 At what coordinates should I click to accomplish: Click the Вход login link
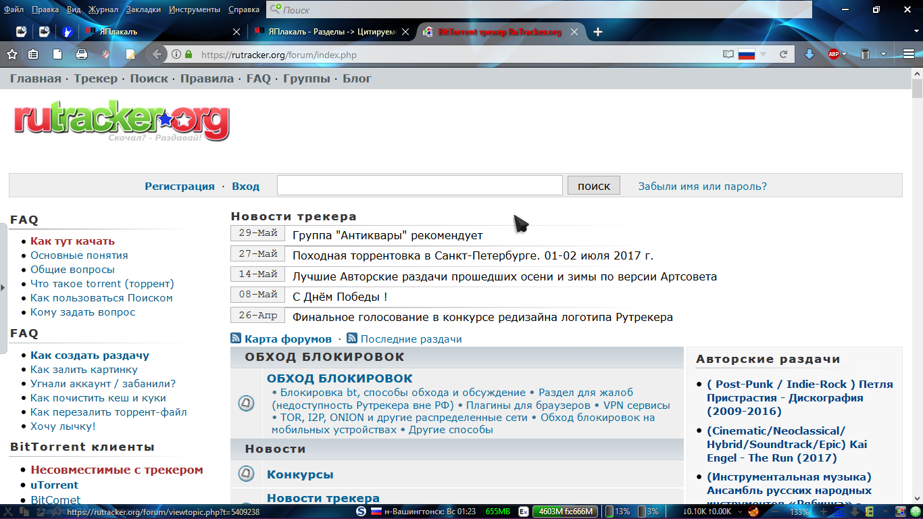click(x=245, y=187)
